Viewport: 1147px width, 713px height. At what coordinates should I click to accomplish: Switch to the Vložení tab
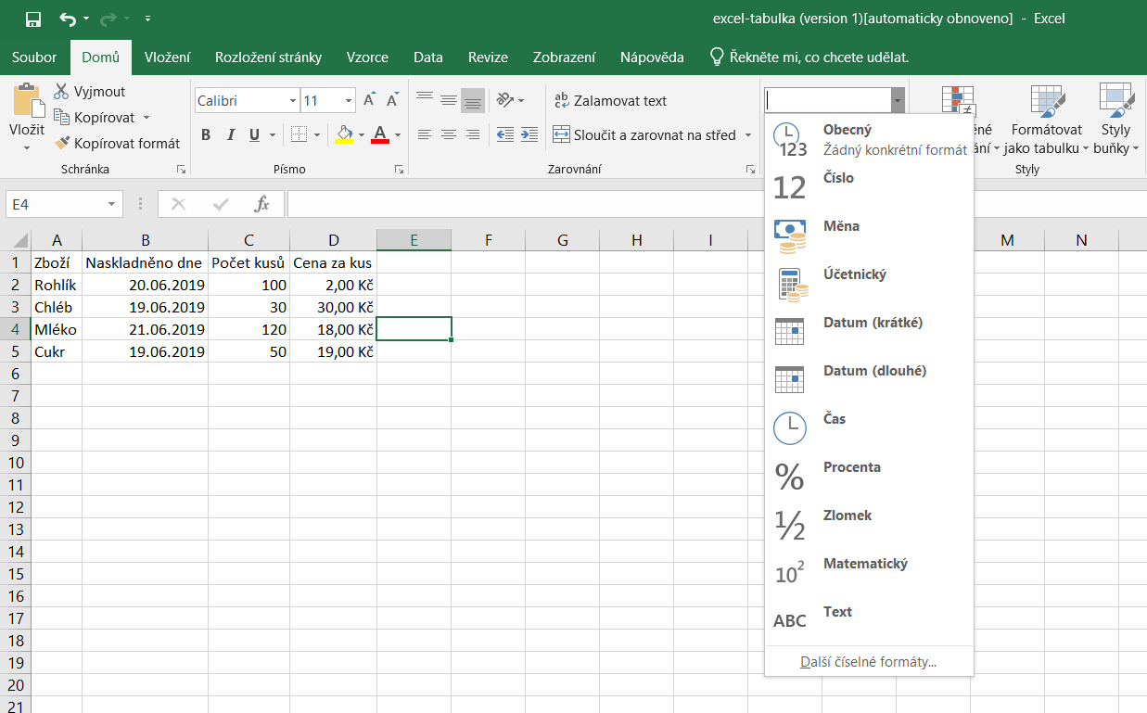click(167, 57)
